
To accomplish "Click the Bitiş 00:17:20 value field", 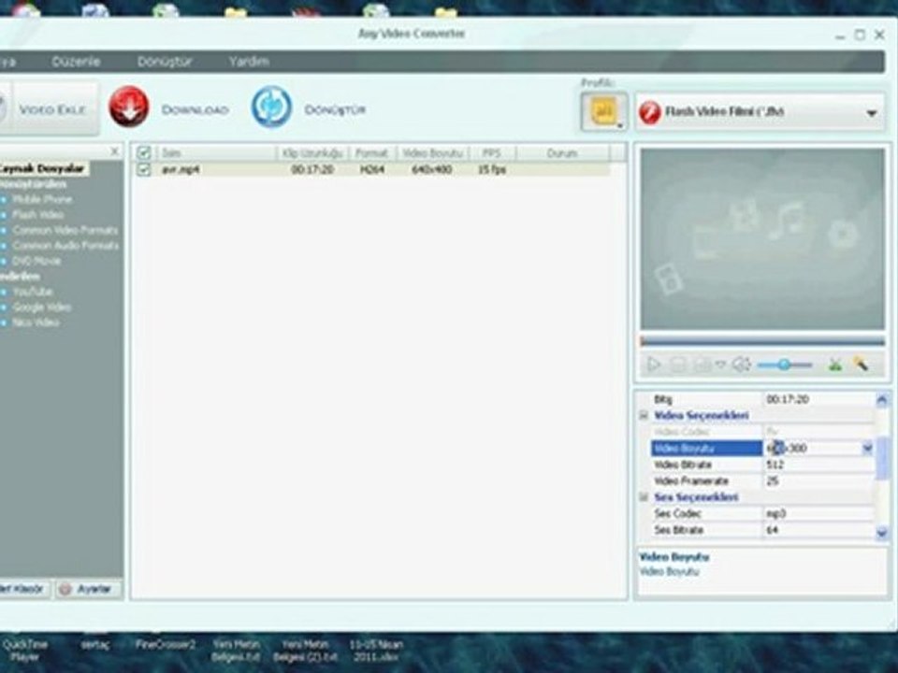I will pyautogui.click(x=818, y=399).
